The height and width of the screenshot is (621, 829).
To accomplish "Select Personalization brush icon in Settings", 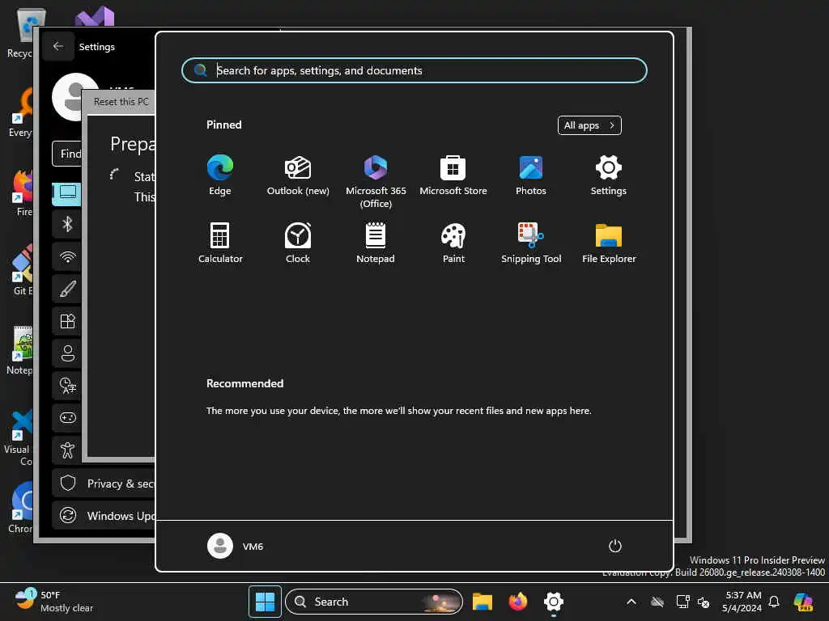I will tap(67, 289).
